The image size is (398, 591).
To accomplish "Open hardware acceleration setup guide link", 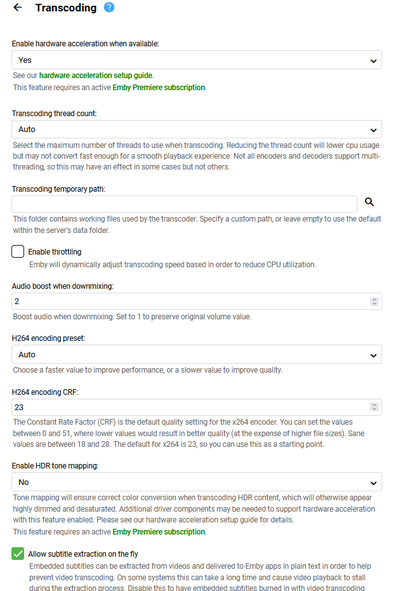I will click(x=96, y=76).
